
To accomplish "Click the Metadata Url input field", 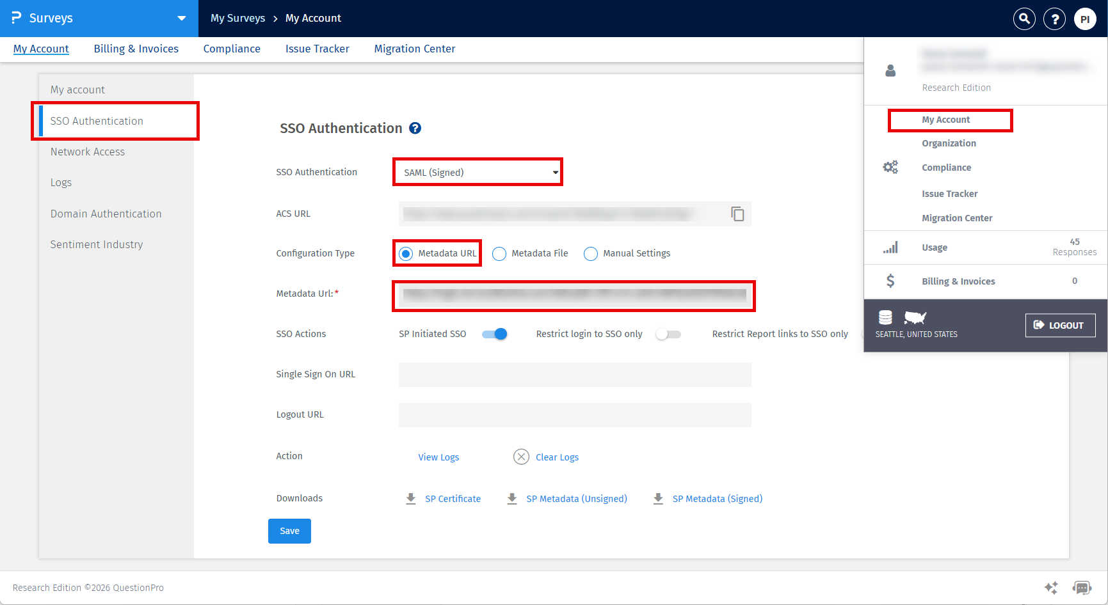I will pyautogui.click(x=574, y=295).
